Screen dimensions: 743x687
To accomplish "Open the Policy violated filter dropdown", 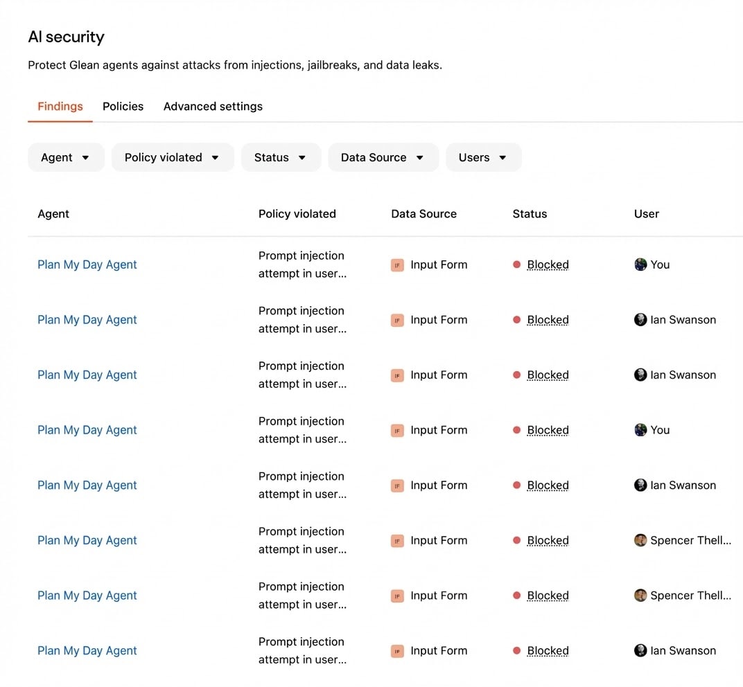I will click(172, 157).
